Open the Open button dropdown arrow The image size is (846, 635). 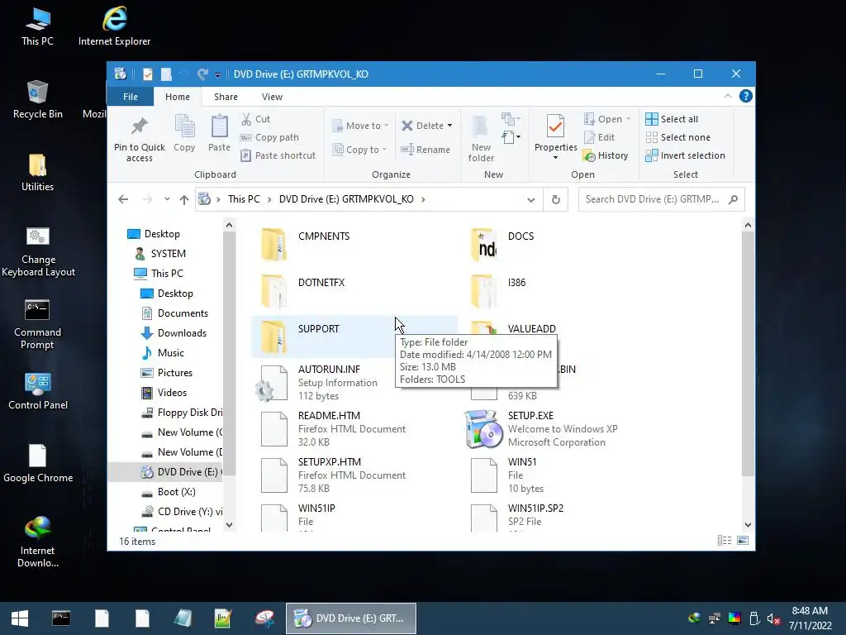[628, 119]
